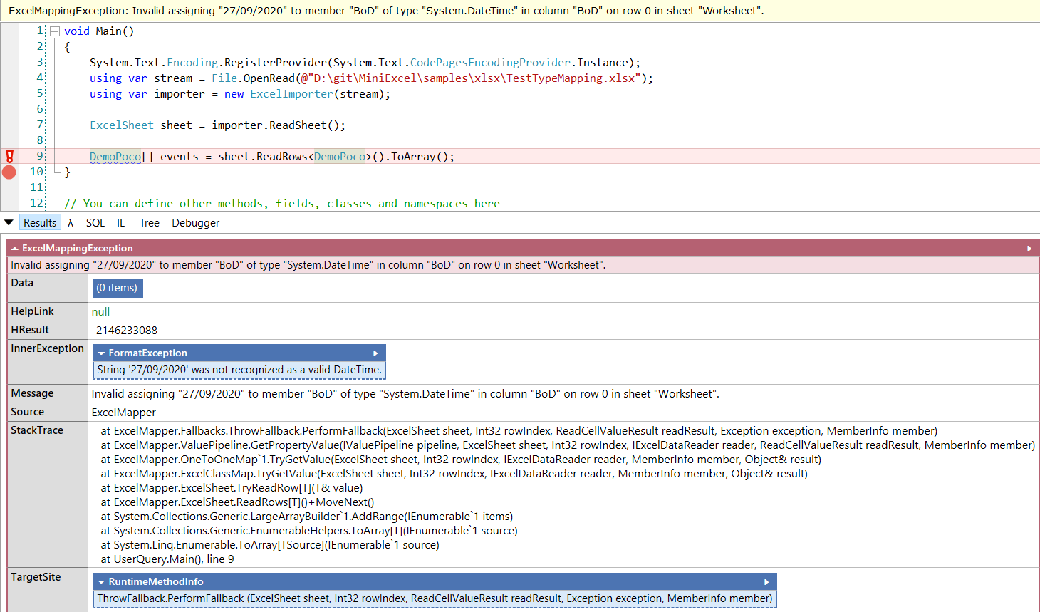Click the UserQuery.Main() line 9 stack trace entry

pyautogui.click(x=167, y=559)
